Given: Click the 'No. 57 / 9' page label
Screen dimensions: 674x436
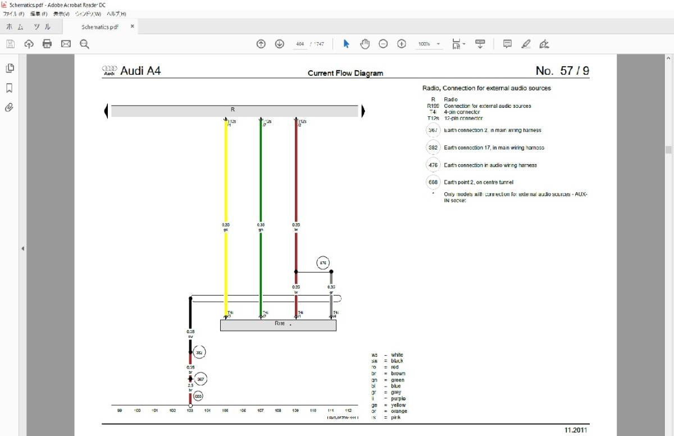Looking at the screenshot, I should pos(562,71).
